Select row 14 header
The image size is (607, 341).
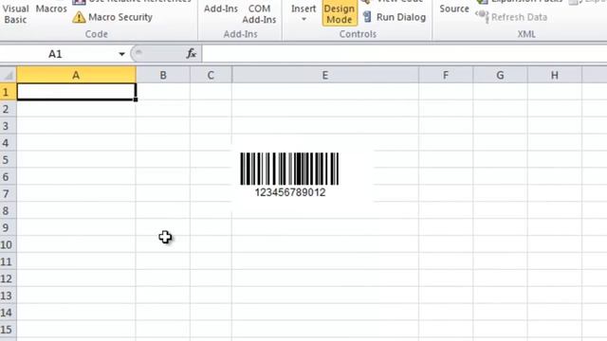click(9, 313)
